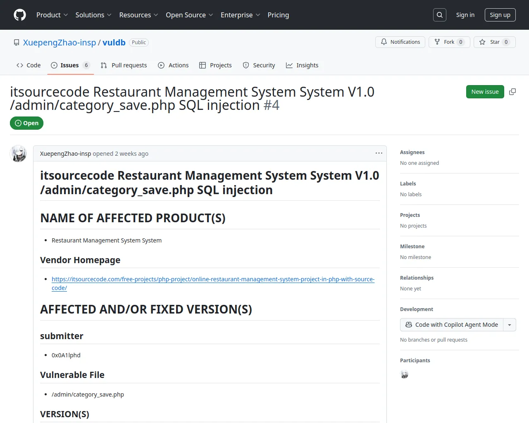Open the Copilot Agent Mode dropdown arrow
This screenshot has width=529, height=423.
point(510,325)
